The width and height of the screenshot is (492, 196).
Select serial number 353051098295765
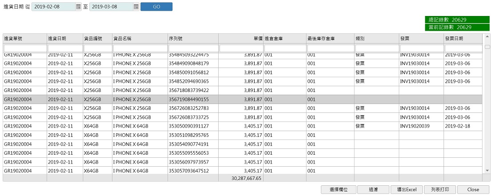pos(188,135)
